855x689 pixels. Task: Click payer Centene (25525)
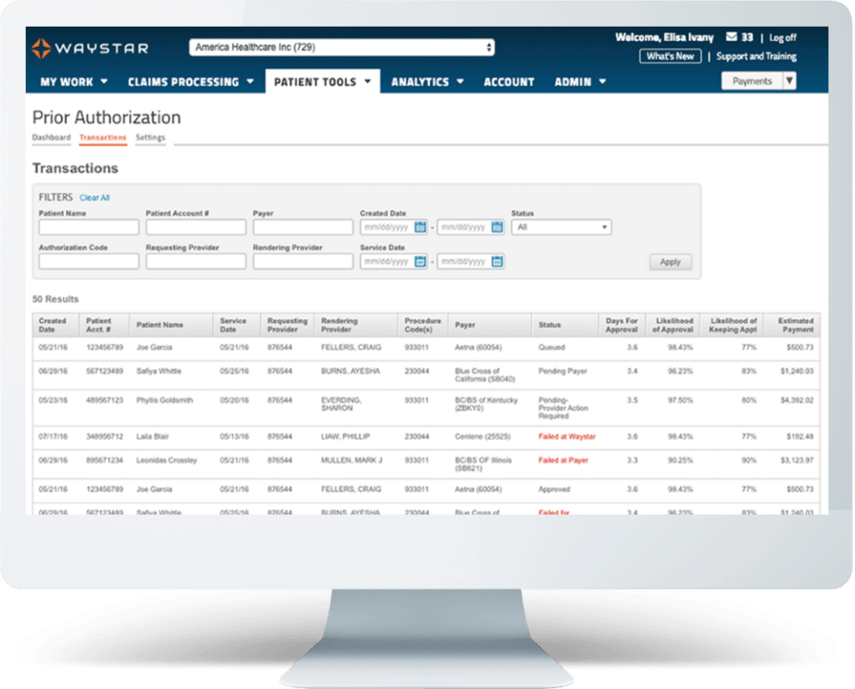pyautogui.click(x=482, y=437)
